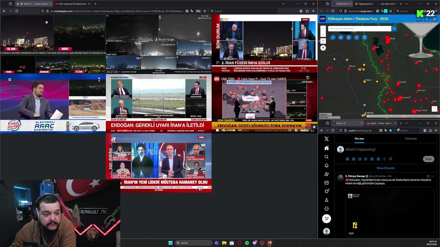Image resolution: width=440 pixels, height=247 pixels.
Task: Toggle fullscreen on the CNN Türk YouTube player
Action: [x=312, y=130]
